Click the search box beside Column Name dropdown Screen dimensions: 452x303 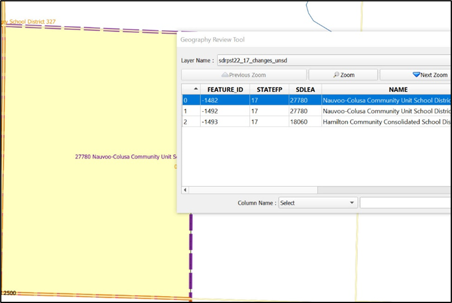[x=405, y=203]
